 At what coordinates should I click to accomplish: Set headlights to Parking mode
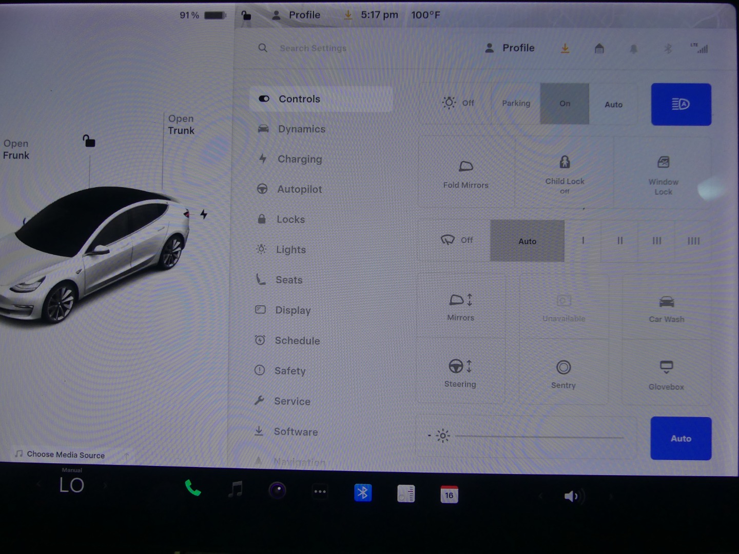click(x=516, y=104)
